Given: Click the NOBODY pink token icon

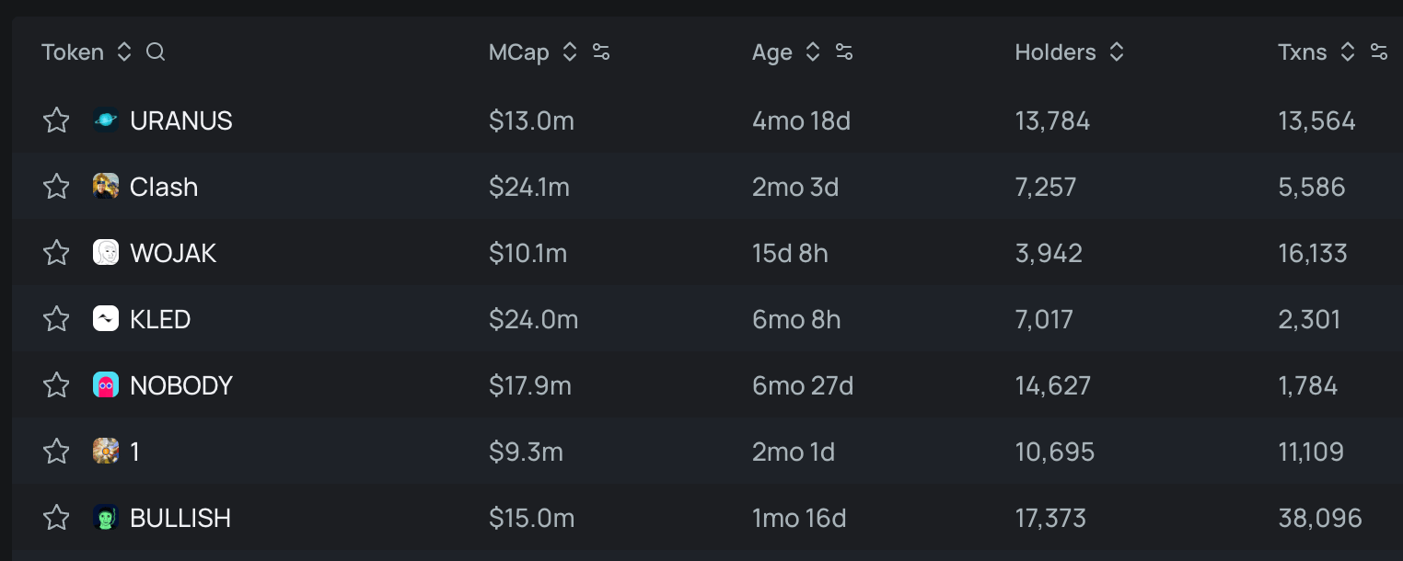Looking at the screenshot, I should pos(106,385).
